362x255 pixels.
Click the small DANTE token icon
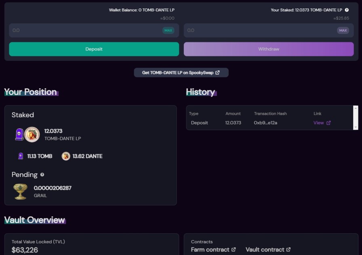66,156
